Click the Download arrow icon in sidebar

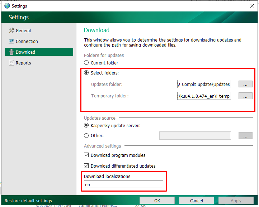(11, 52)
